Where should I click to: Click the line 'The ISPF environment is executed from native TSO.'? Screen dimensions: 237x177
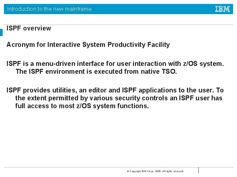[96, 71]
